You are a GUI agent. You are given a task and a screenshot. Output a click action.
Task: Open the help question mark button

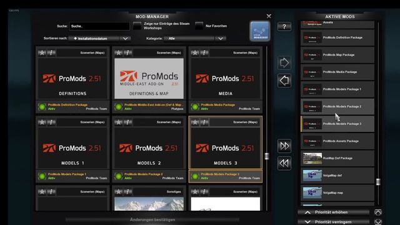pos(284,26)
